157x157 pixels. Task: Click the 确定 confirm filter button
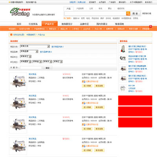point(47,68)
